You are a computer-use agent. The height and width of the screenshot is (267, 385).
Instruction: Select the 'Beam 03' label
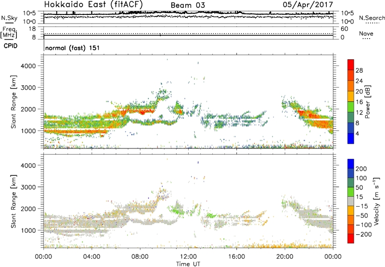tap(188, 5)
